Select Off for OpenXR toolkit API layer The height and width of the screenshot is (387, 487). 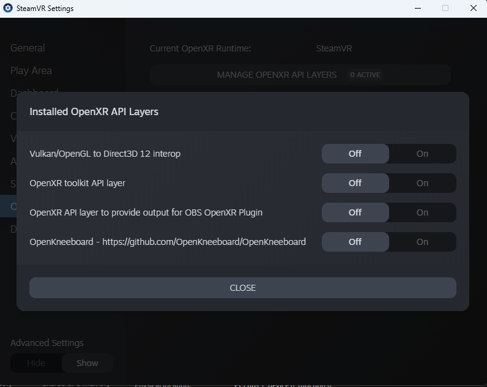tap(355, 183)
